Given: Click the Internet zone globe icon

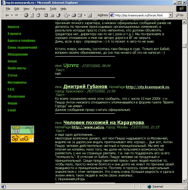Looking at the screenshot, I should [x=149, y=187].
